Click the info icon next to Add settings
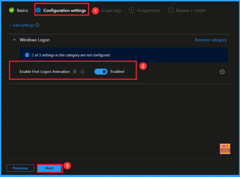The height and width of the screenshot is (177, 240). point(37,25)
